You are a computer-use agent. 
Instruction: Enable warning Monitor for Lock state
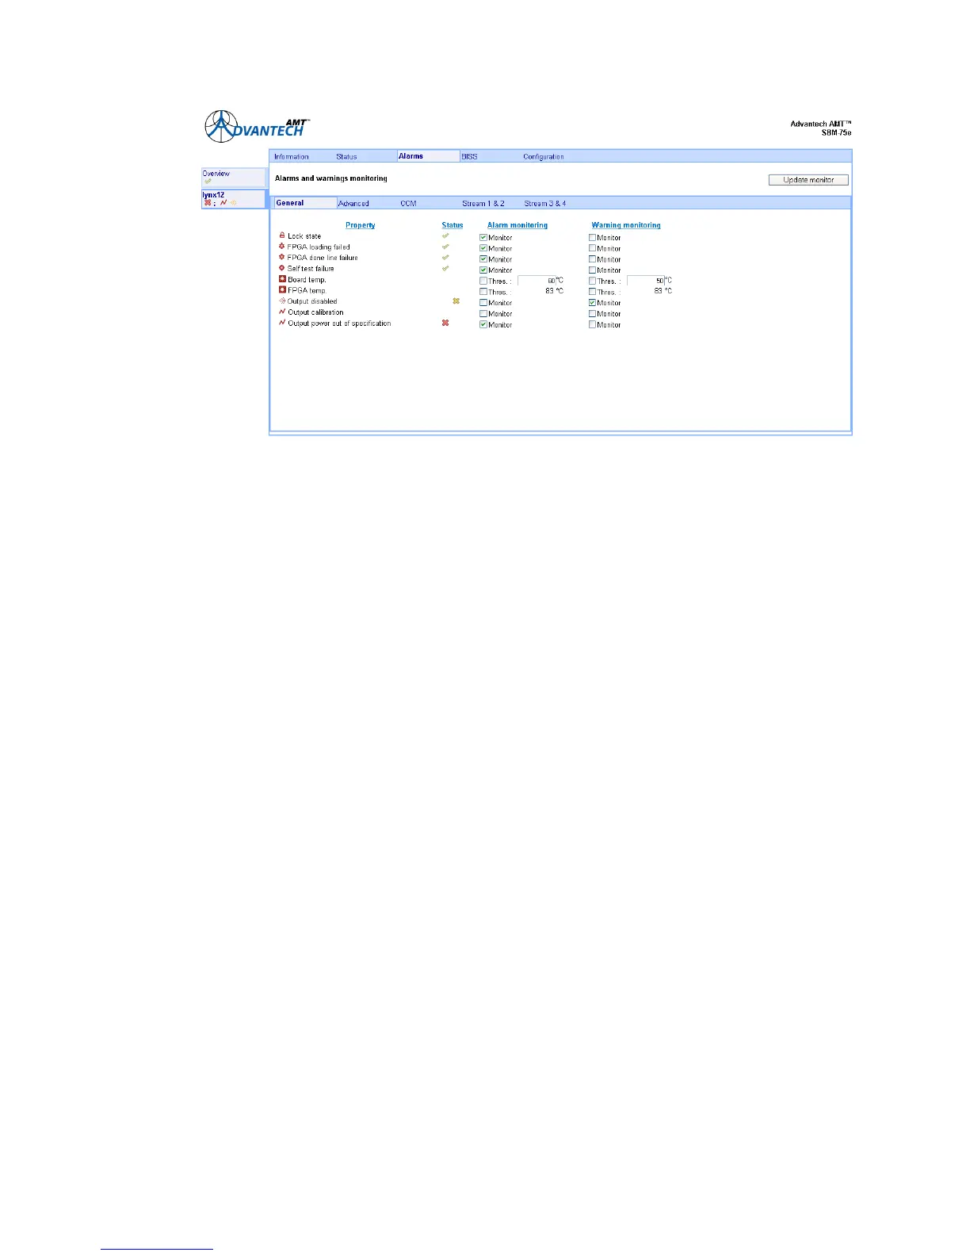point(592,237)
